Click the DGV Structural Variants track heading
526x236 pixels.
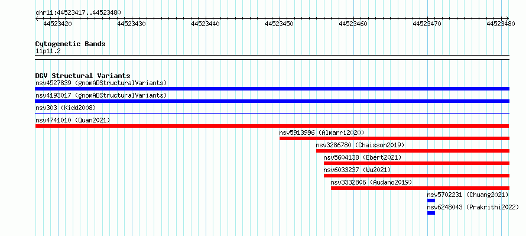click(83, 76)
